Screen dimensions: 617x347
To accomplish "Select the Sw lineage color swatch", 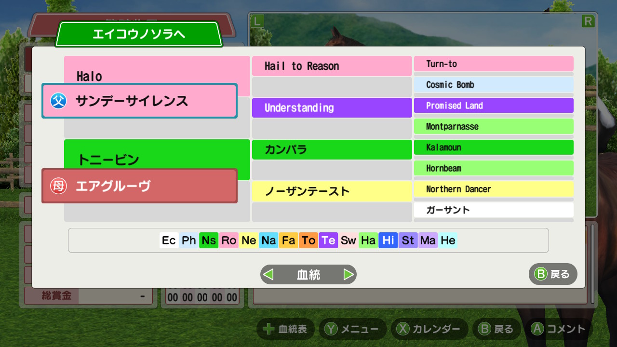I will click(x=349, y=240).
